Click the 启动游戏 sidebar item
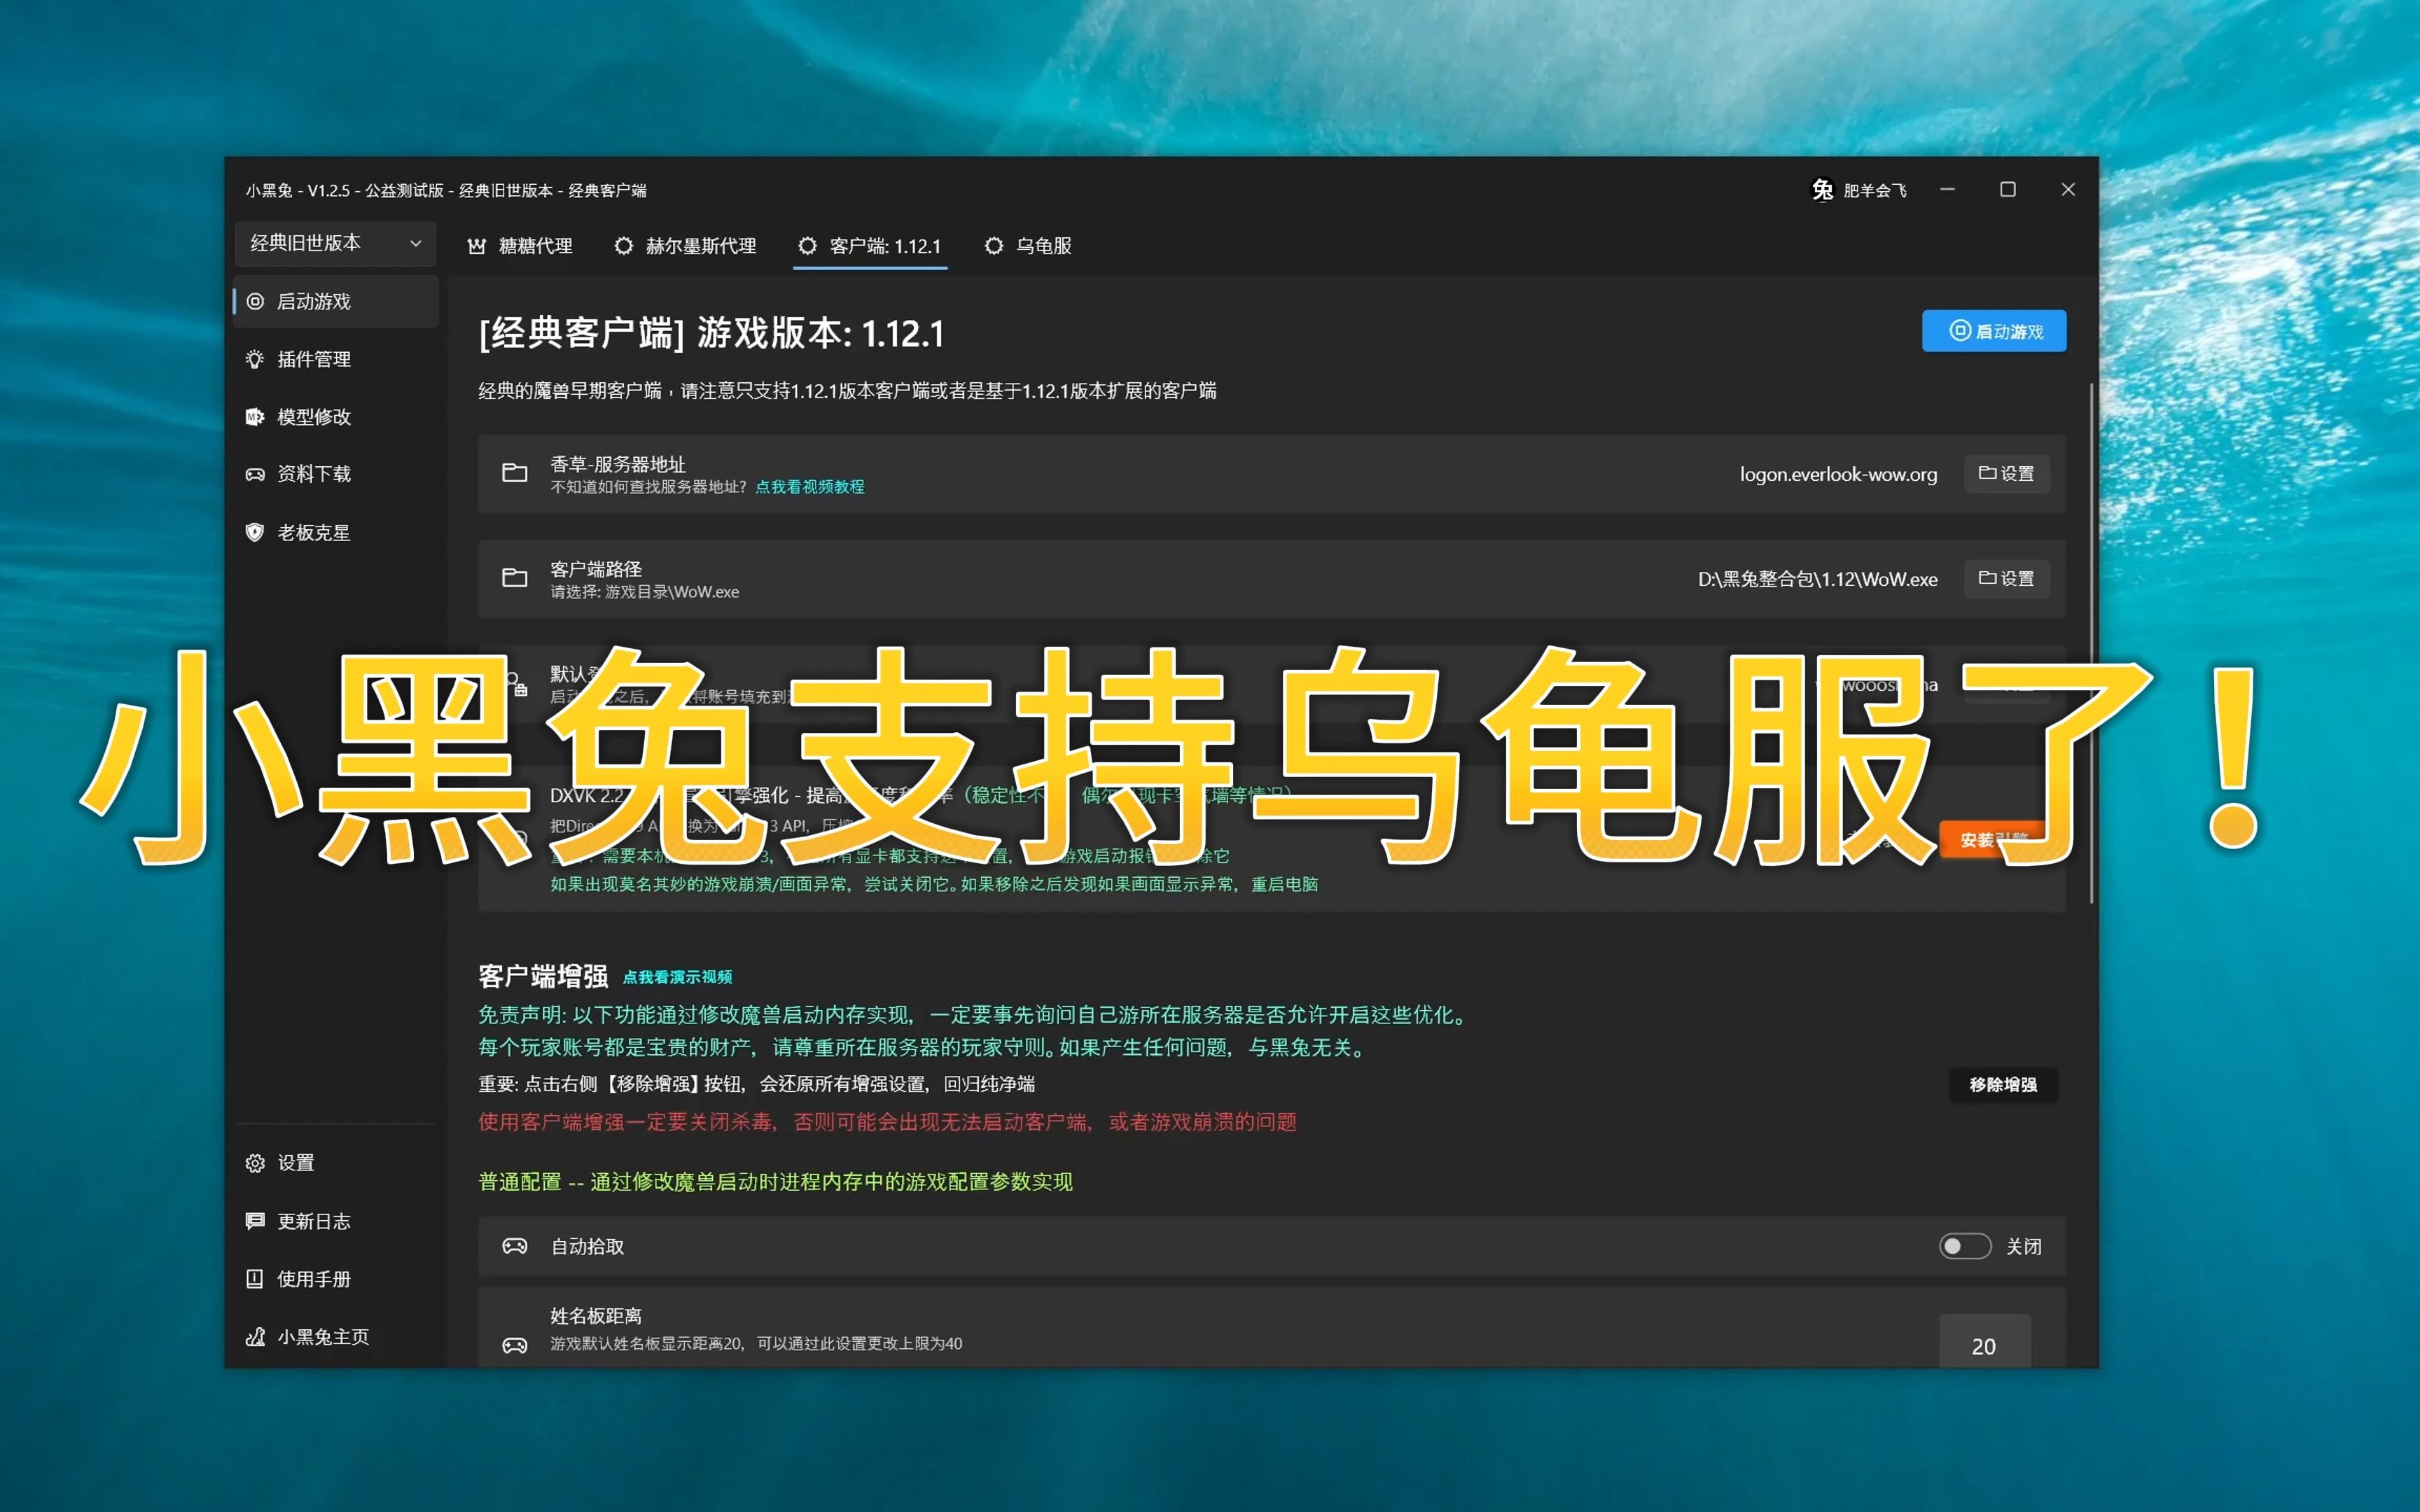 [336, 302]
